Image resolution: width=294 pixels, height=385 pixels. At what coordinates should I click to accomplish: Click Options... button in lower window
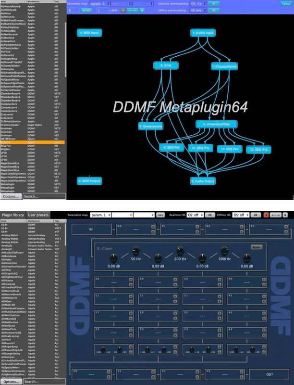(x=11, y=382)
